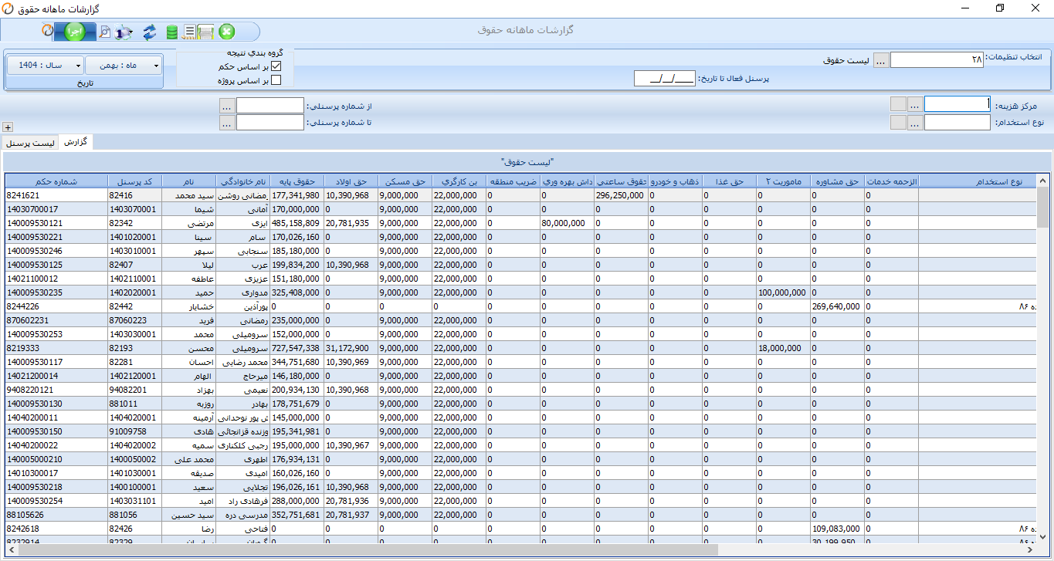Image resolution: width=1054 pixels, height=561 pixels.
Task: Click the table scroll-up arrow
Action: point(1042,181)
